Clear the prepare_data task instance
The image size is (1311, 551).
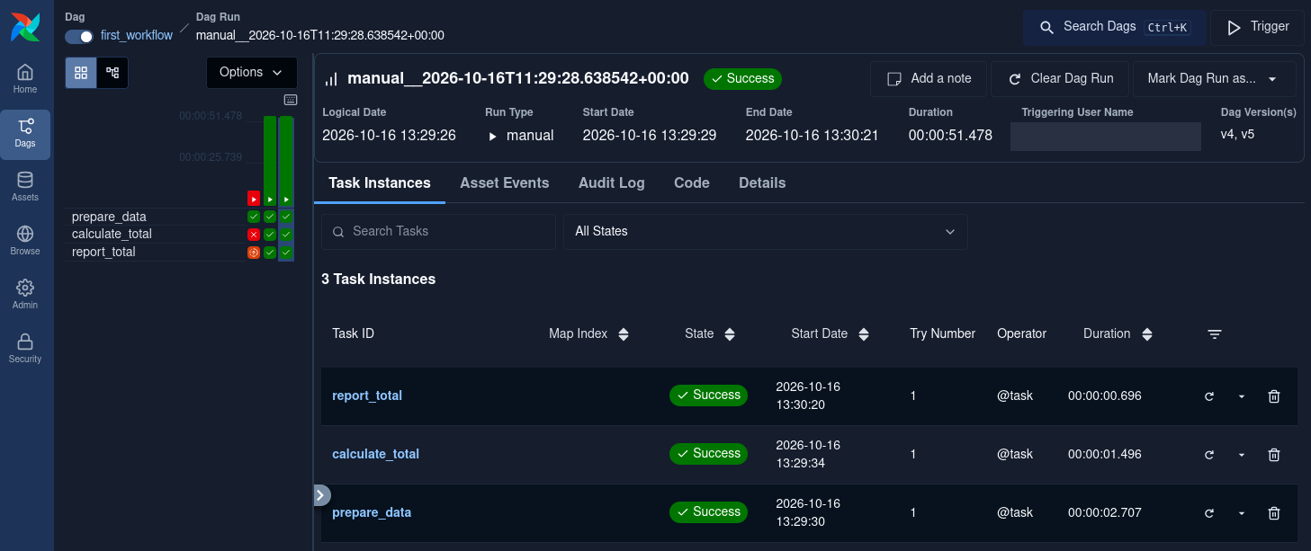(1209, 513)
